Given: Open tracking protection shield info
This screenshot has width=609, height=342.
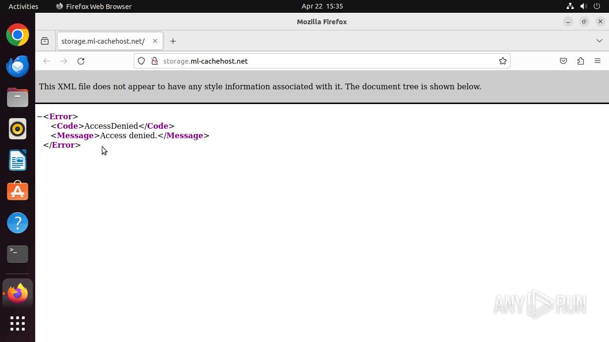Looking at the screenshot, I should (141, 61).
